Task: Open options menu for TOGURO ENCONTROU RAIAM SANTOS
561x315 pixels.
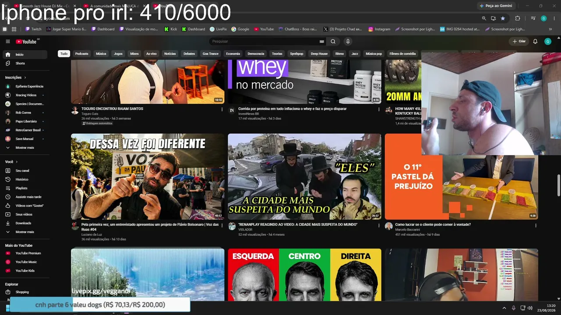Action: (x=222, y=109)
